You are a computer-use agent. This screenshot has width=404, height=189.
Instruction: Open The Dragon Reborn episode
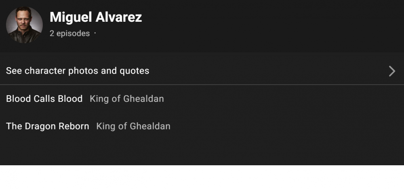[47, 126]
